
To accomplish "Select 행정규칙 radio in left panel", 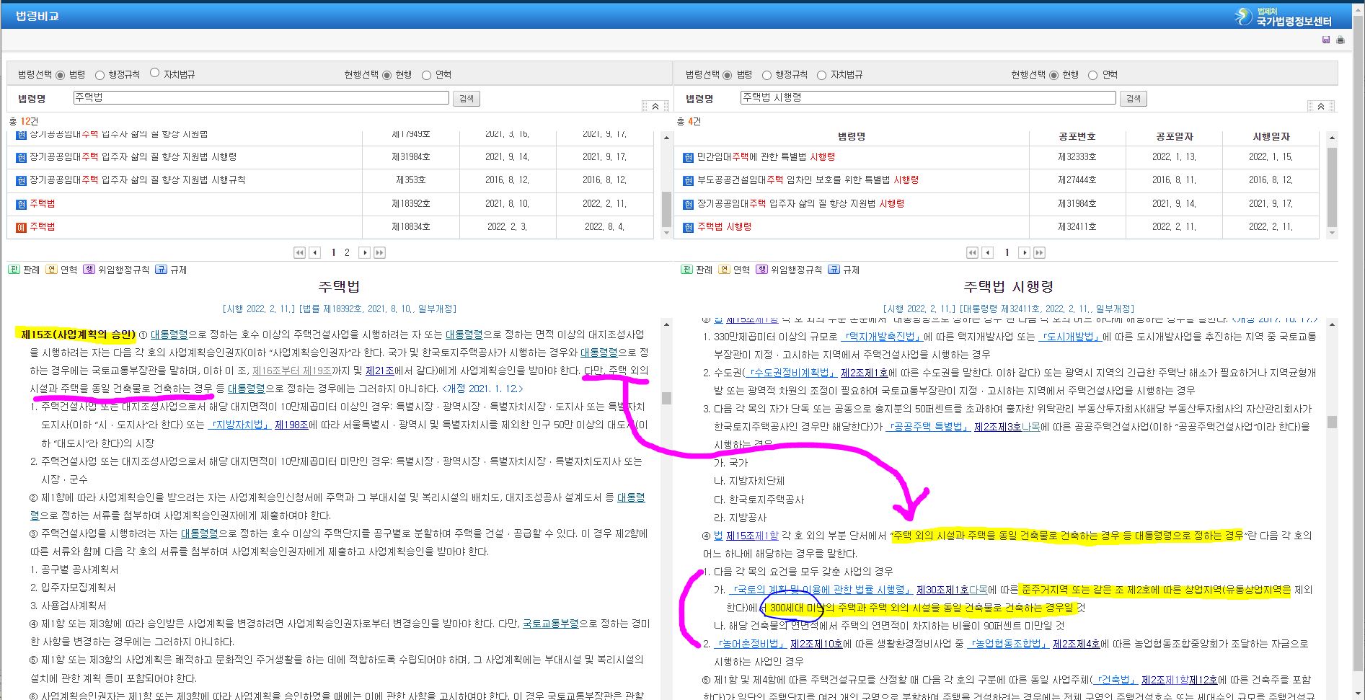I will coord(100,75).
